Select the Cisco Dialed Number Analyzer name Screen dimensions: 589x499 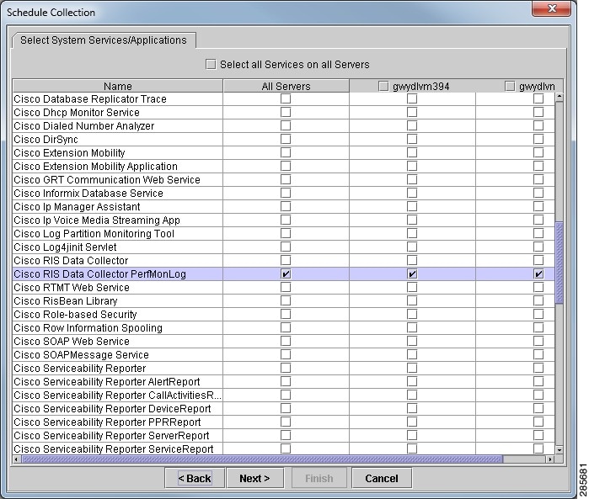pyautogui.click(x=83, y=126)
